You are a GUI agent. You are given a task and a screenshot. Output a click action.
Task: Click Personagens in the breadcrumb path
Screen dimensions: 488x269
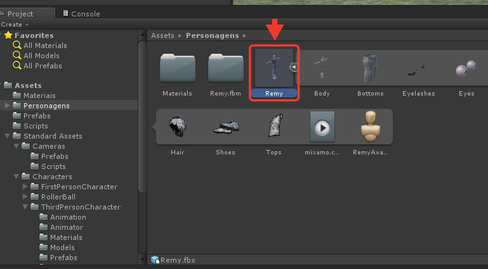212,35
